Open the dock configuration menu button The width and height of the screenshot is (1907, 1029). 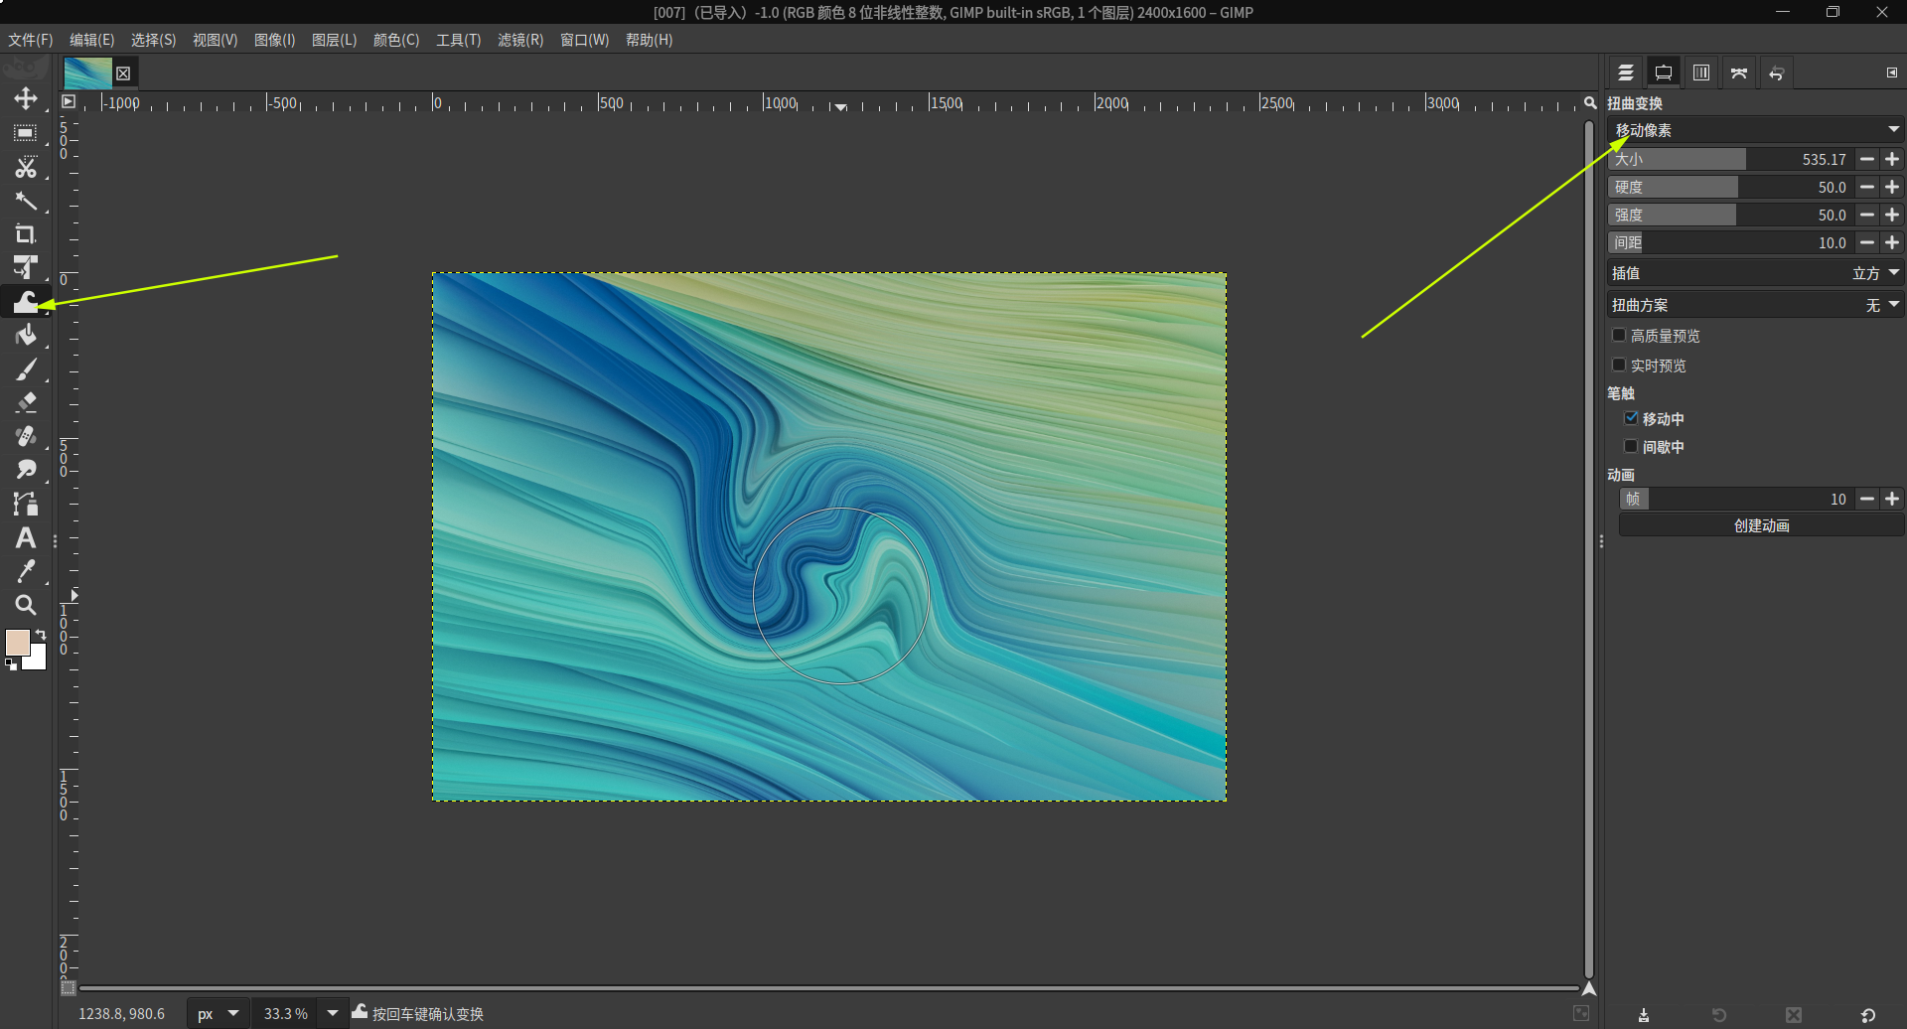pos(1891,73)
